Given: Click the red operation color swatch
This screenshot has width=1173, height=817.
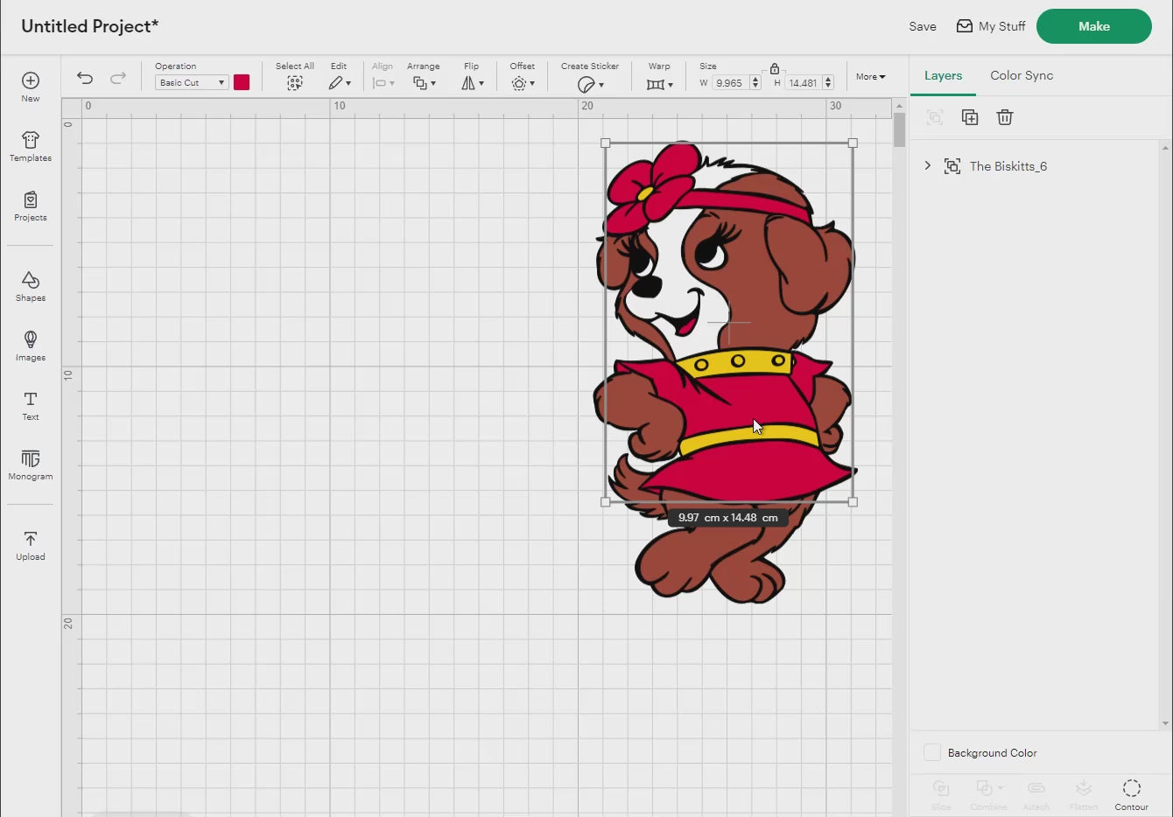Looking at the screenshot, I should (x=242, y=82).
